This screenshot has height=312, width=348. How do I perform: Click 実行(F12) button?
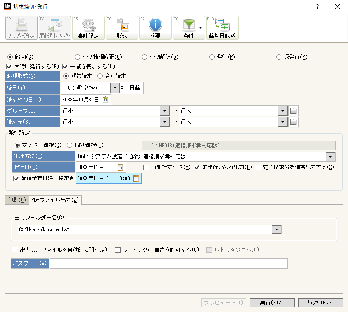[272, 303]
